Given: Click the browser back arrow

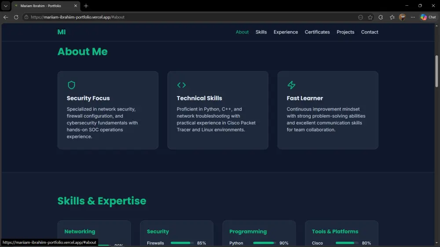Looking at the screenshot, I should point(6,17).
